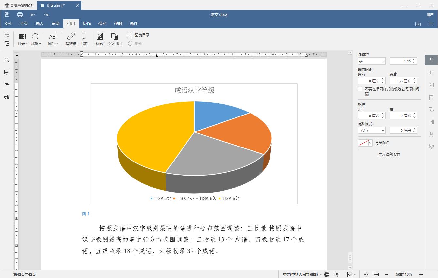Enable 不要在相同样式的段落之间添加间隔 checkbox
Image resolution: width=438 pixels, height=278 pixels.
tap(360, 89)
